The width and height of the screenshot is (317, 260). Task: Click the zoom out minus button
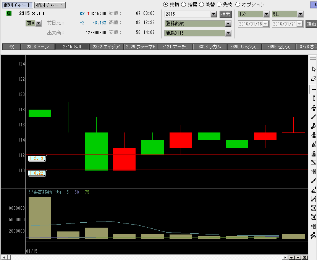point(298,257)
